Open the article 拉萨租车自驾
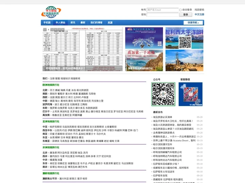Screen dimensions: 245x183 [x=160, y=176]
